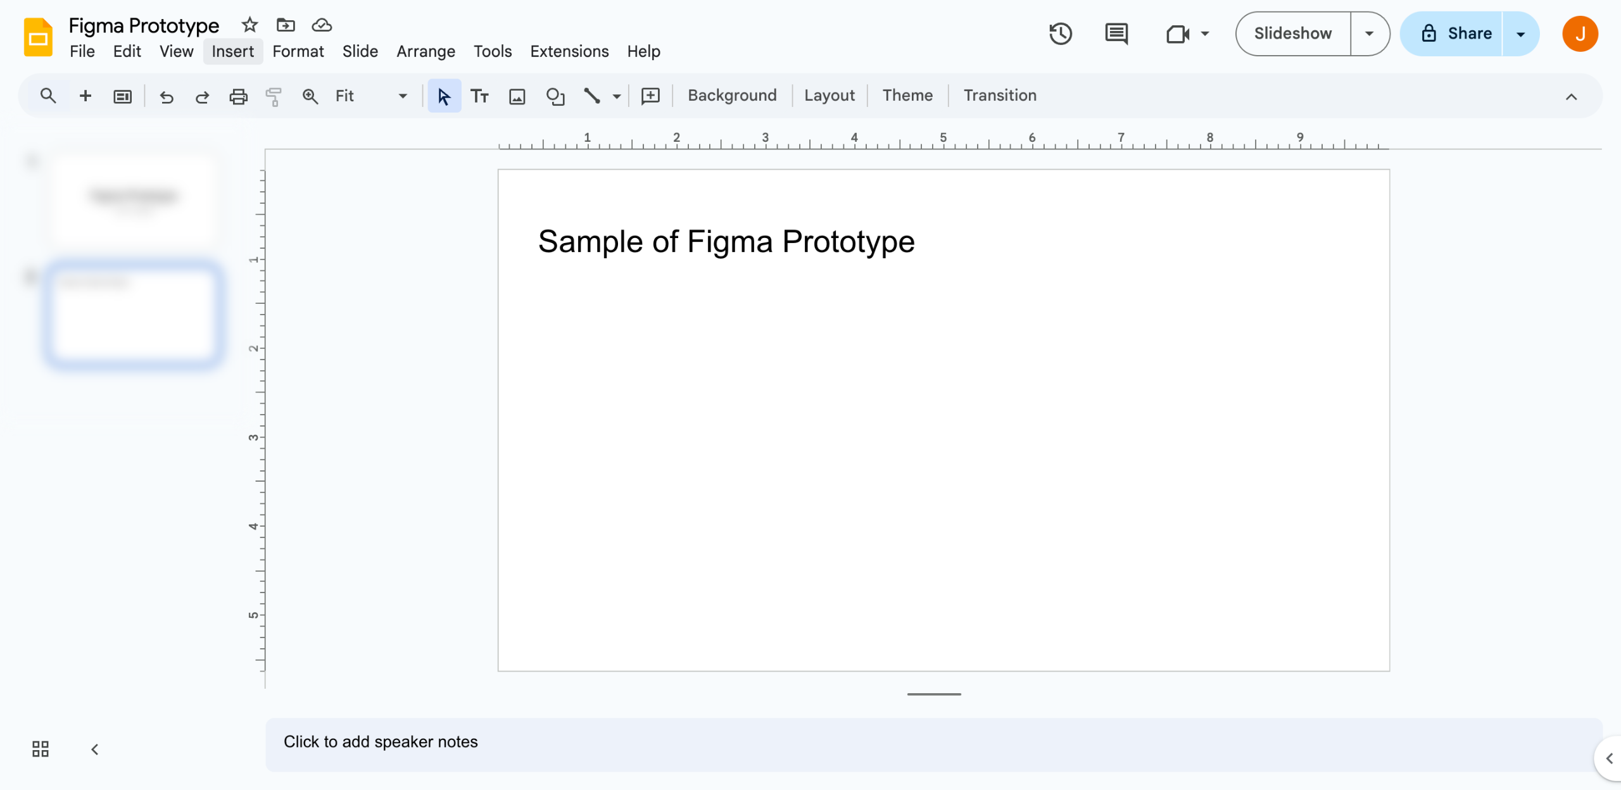
Task: Expand the Share options arrow
Action: [1520, 34]
